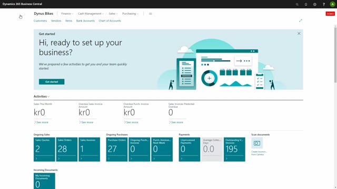Open the Purchase Orders tile showing 27
The image size is (337, 189).
tap(117, 149)
